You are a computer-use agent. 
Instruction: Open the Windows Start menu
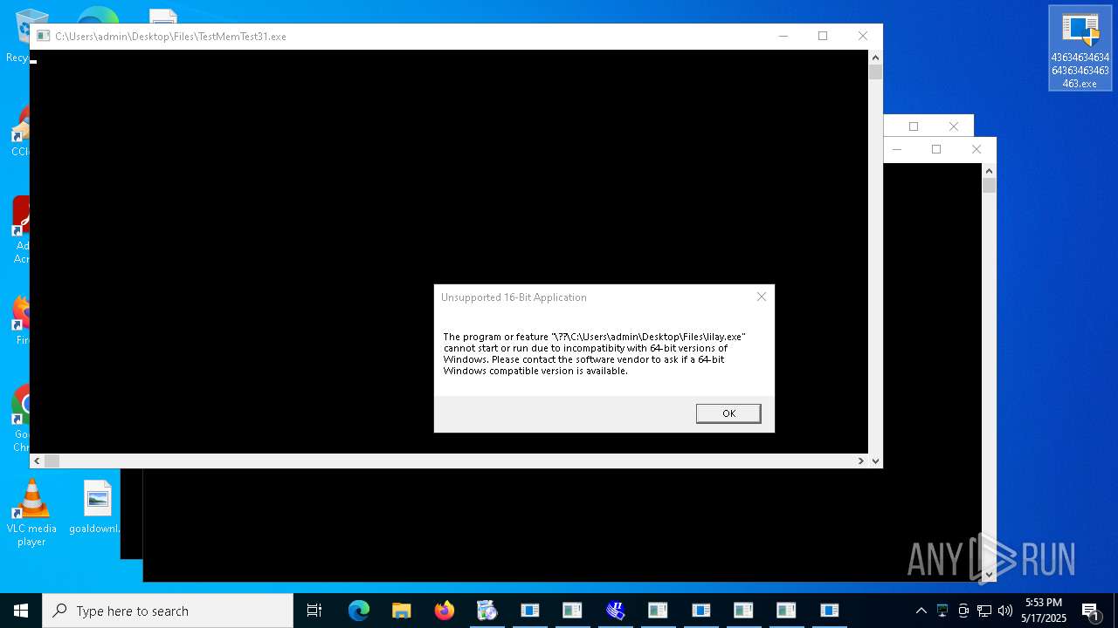[x=21, y=611]
